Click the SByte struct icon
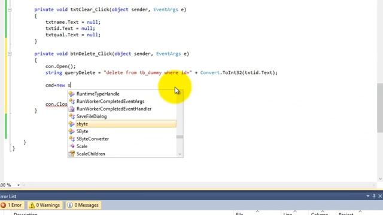The image size is (383, 215). (x=72, y=131)
